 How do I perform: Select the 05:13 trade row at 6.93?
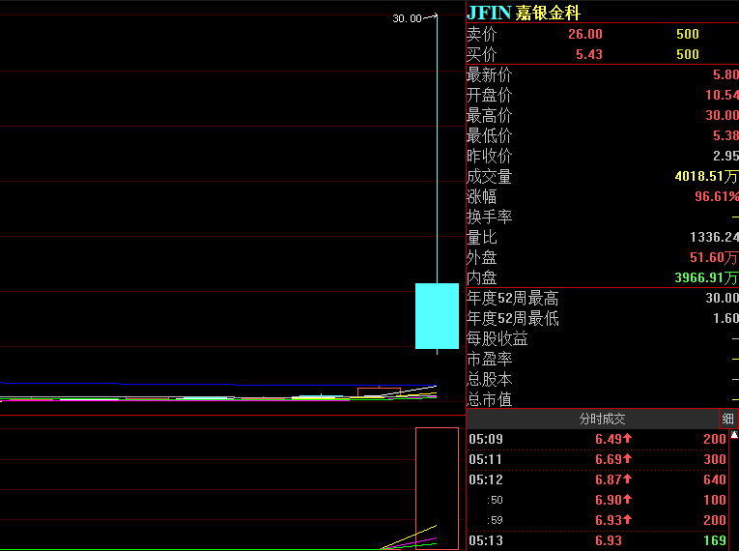point(598,540)
